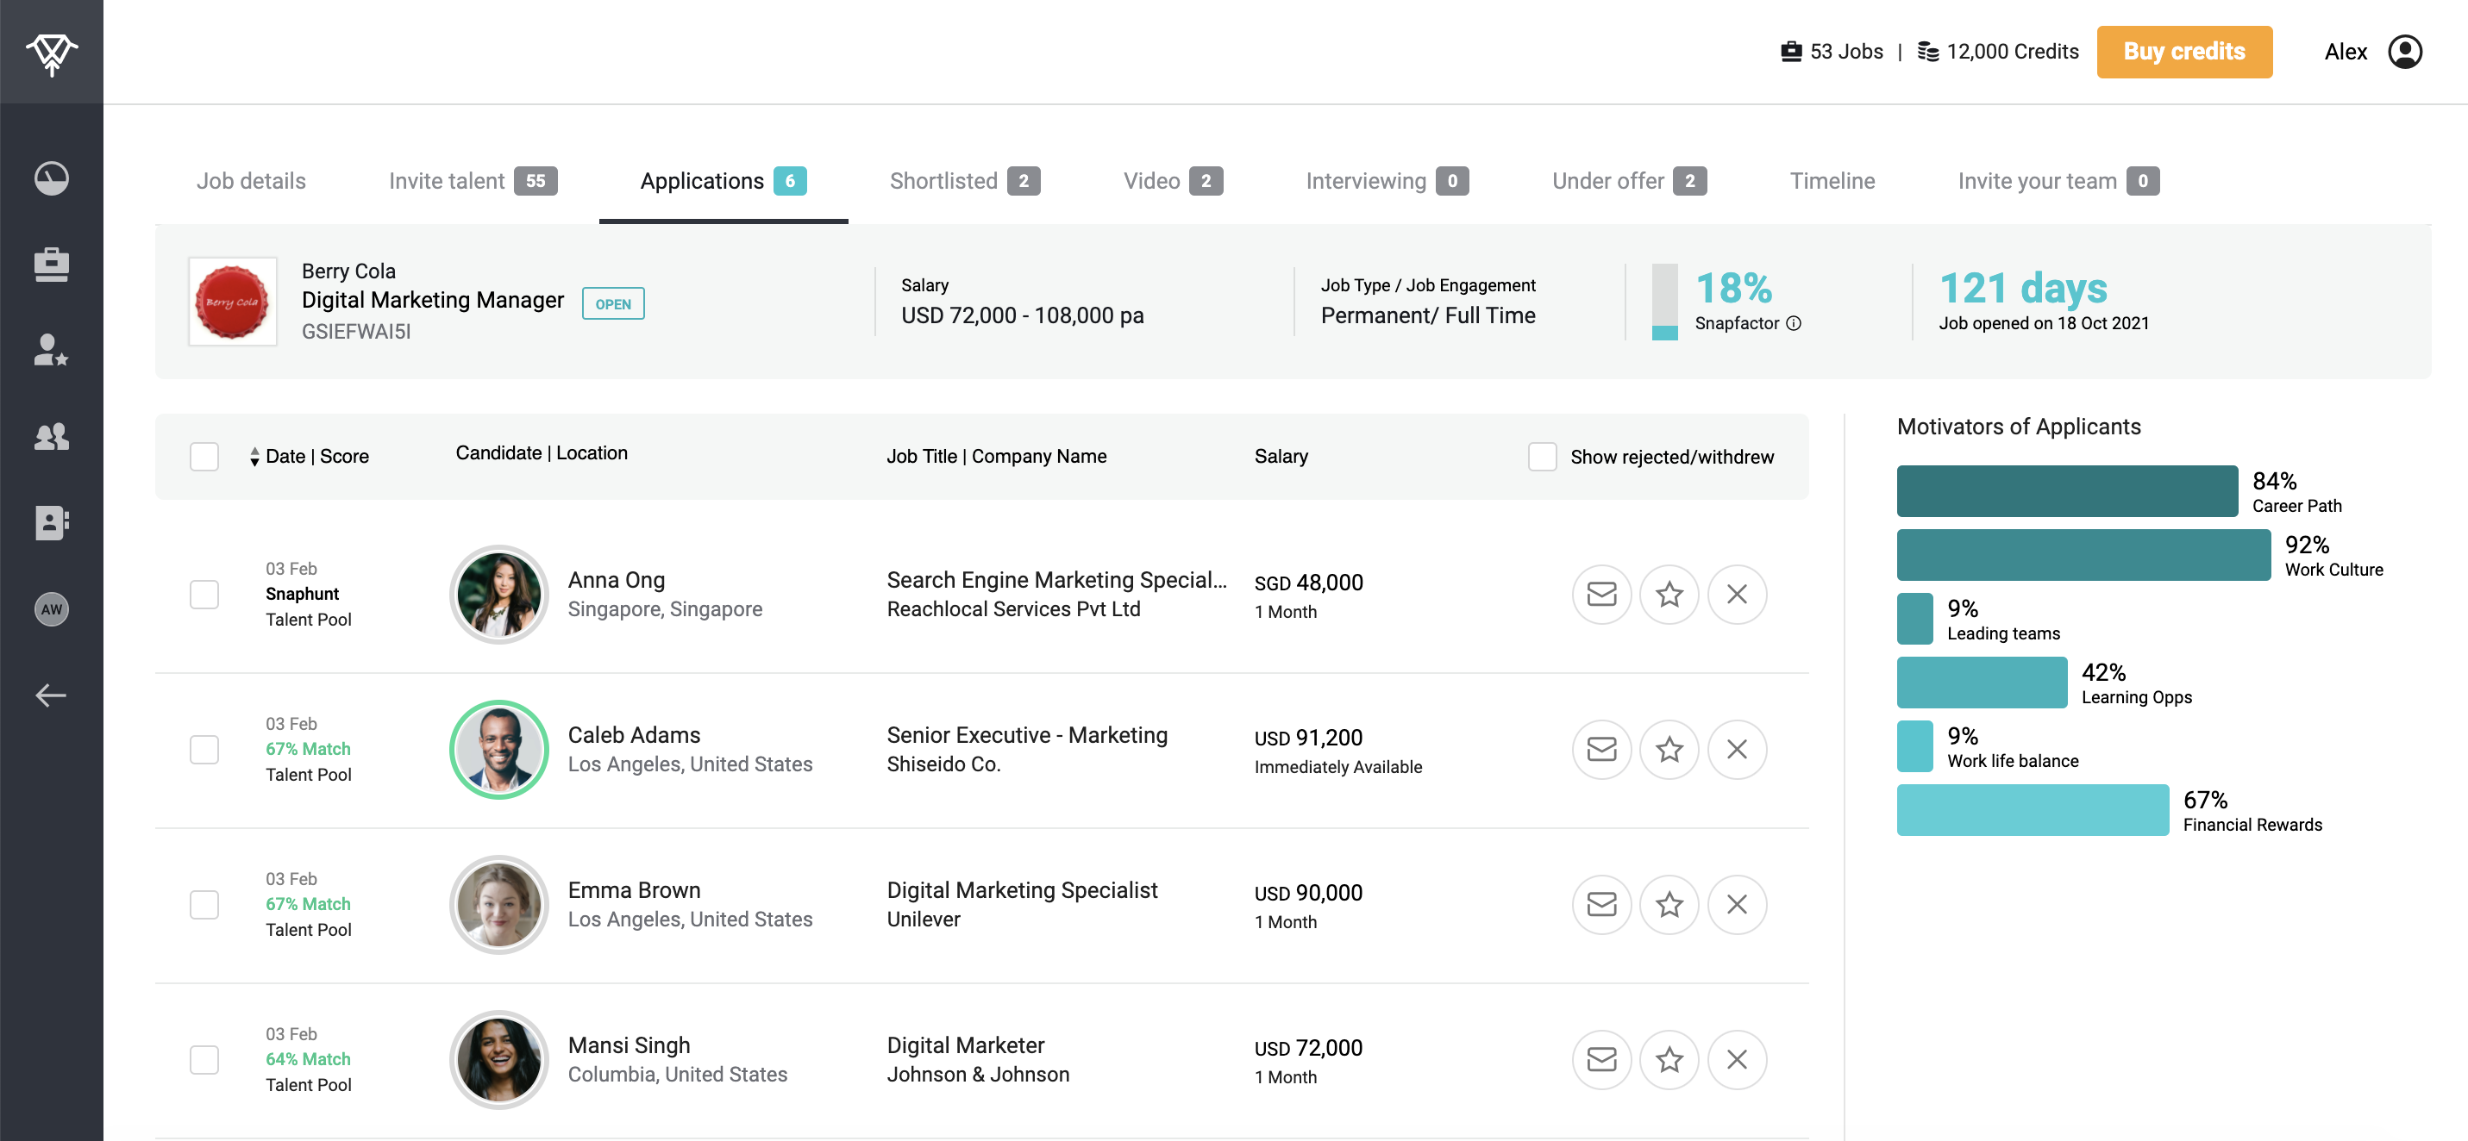Click the 12,000 Credits link
The width and height of the screenshot is (2468, 1141).
pyautogui.click(x=2009, y=52)
